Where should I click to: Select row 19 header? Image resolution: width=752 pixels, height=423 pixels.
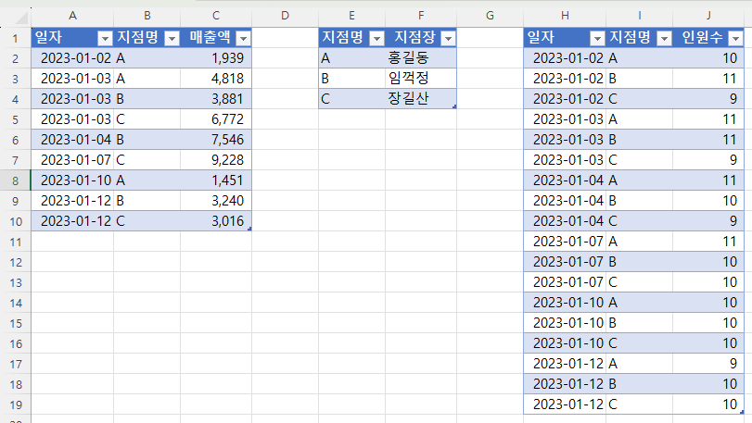click(x=16, y=404)
